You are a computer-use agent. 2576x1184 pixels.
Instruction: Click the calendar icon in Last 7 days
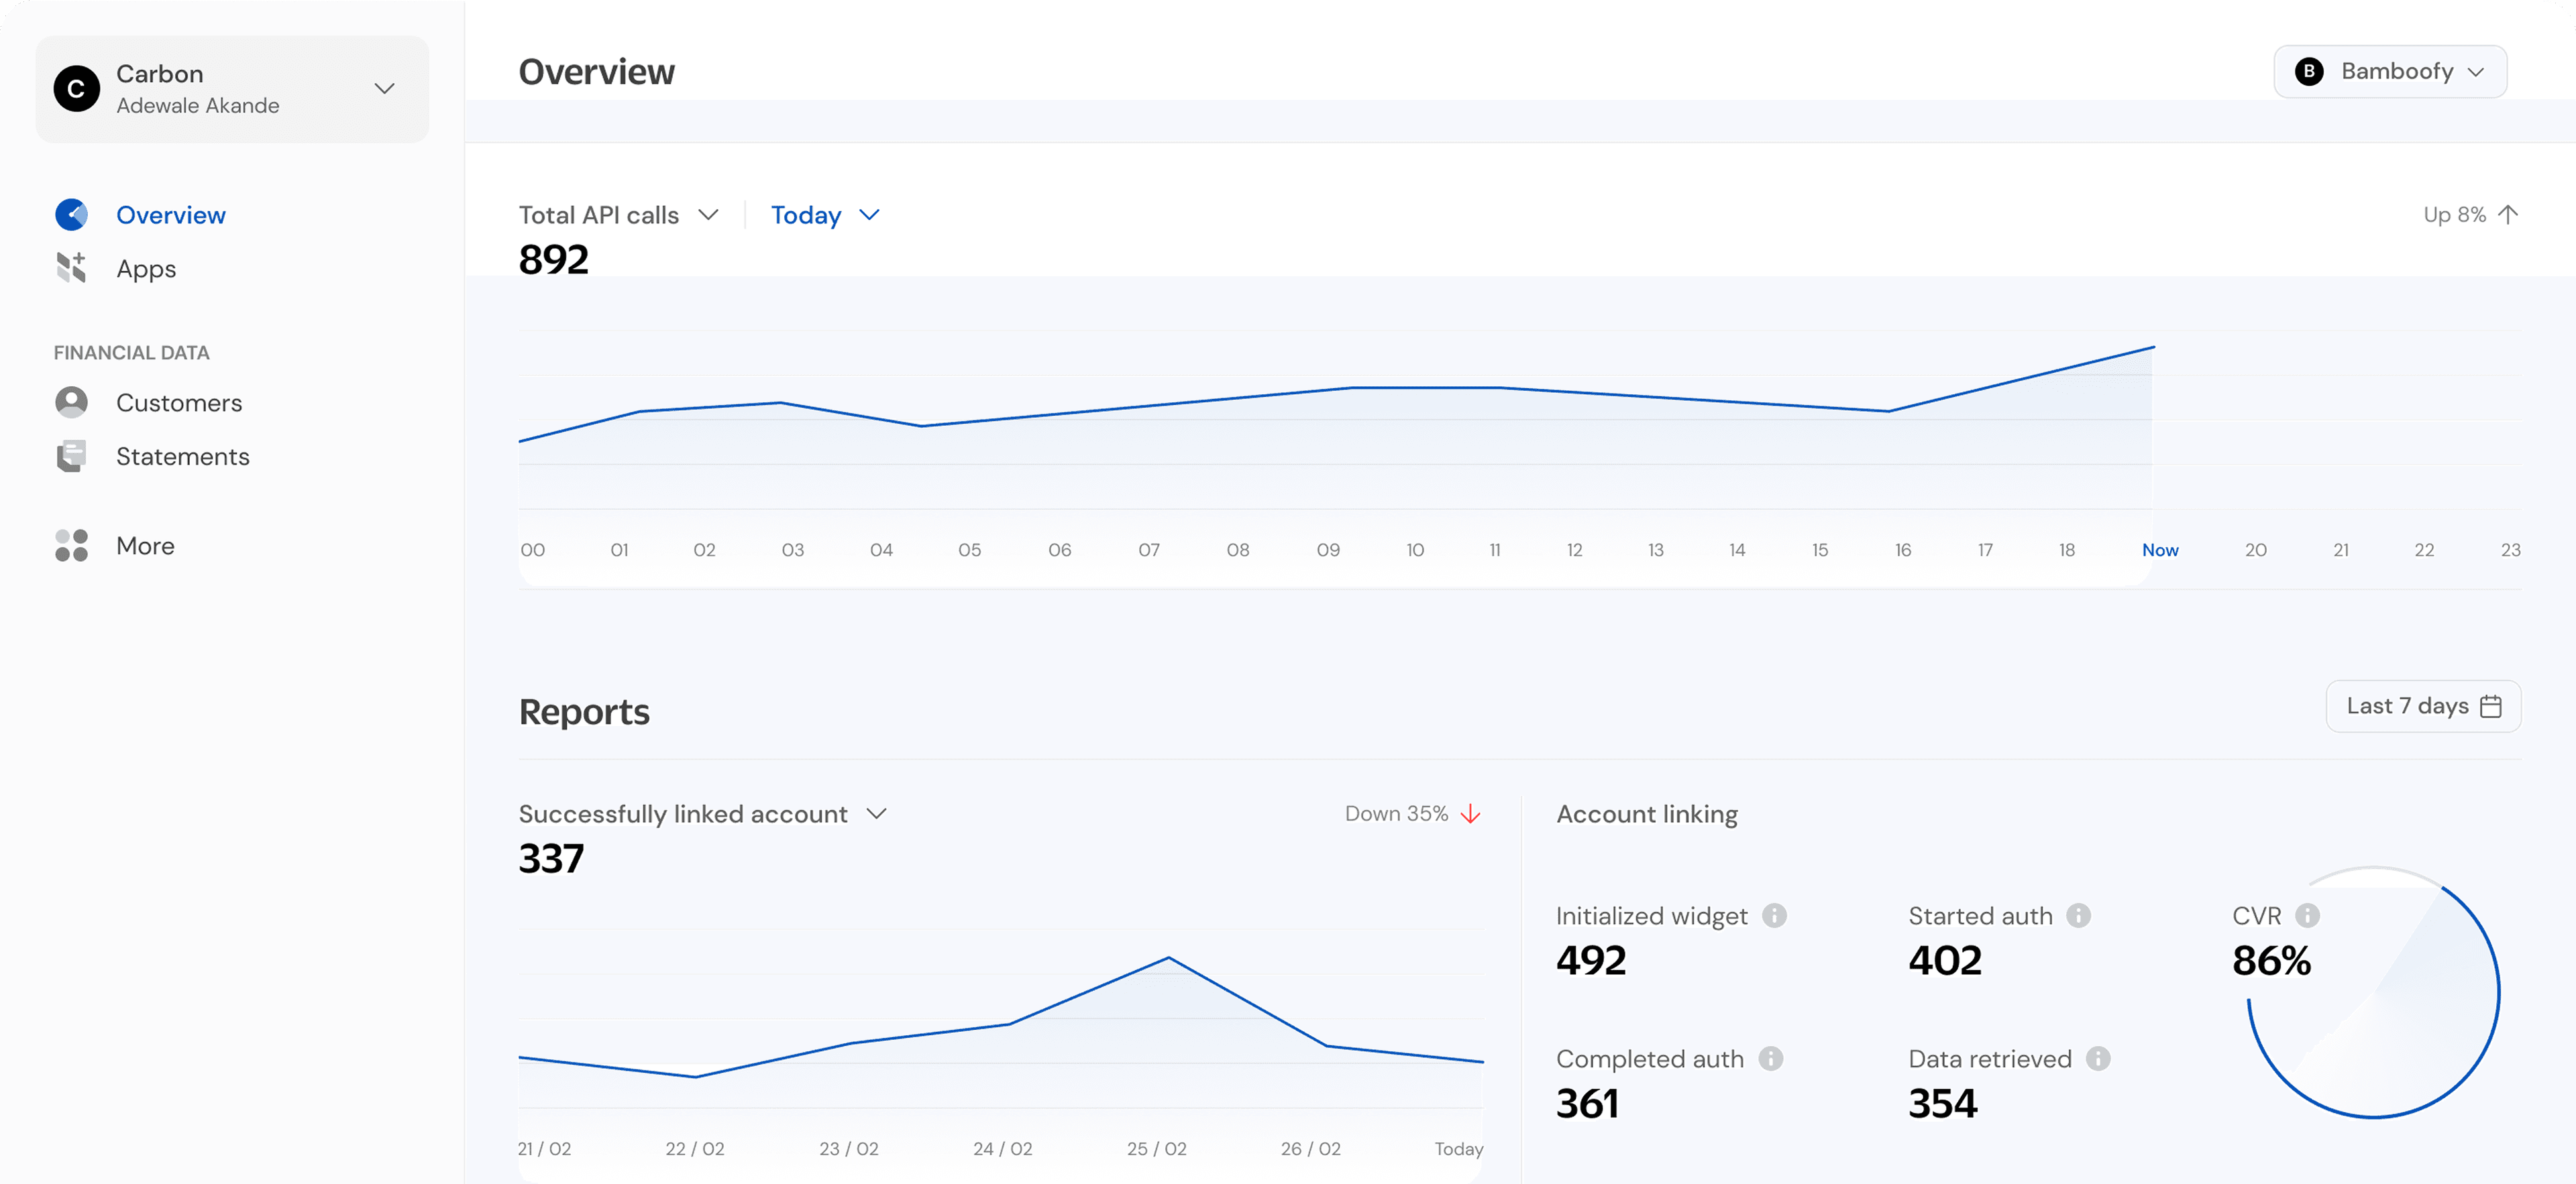click(x=2492, y=707)
